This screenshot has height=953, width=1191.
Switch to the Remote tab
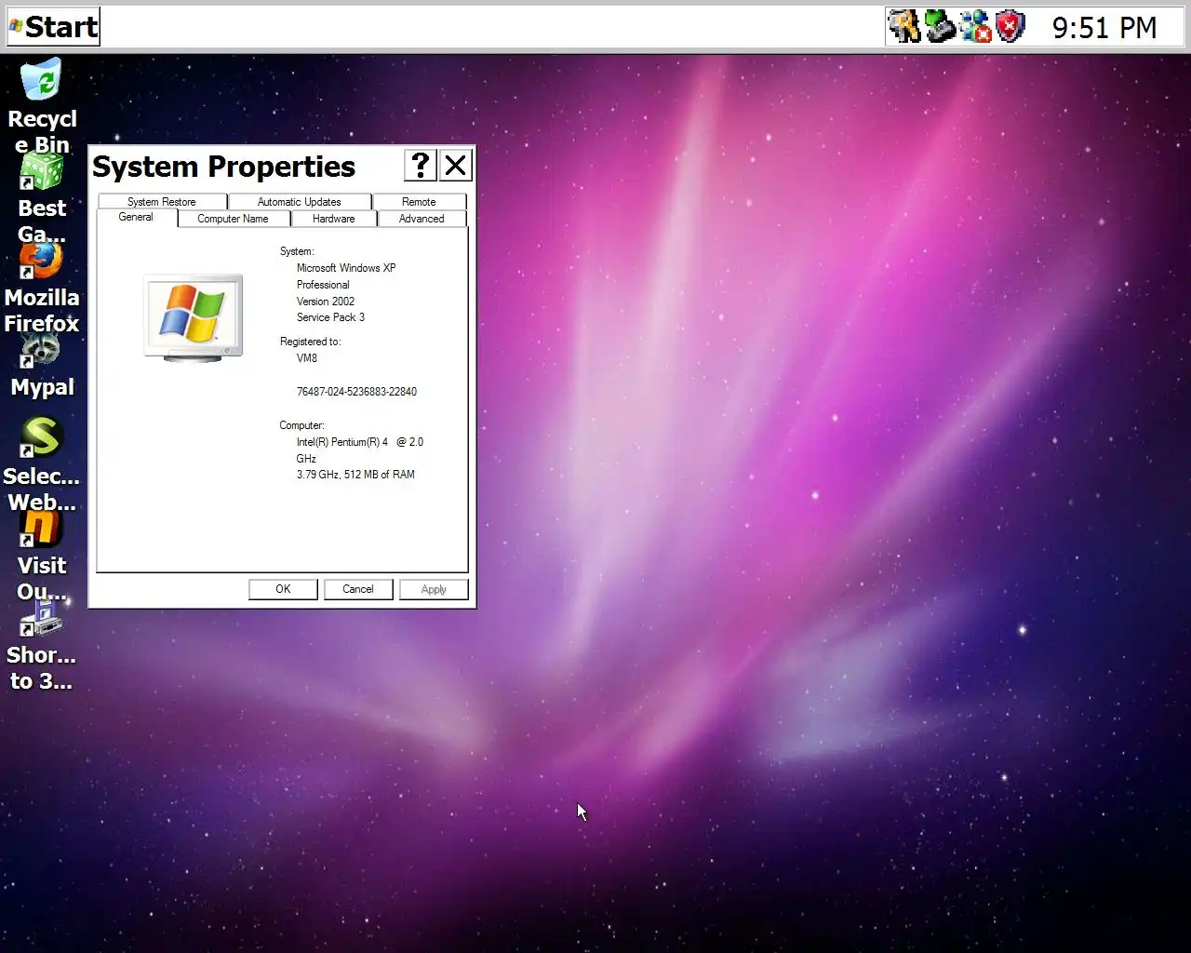419,202
